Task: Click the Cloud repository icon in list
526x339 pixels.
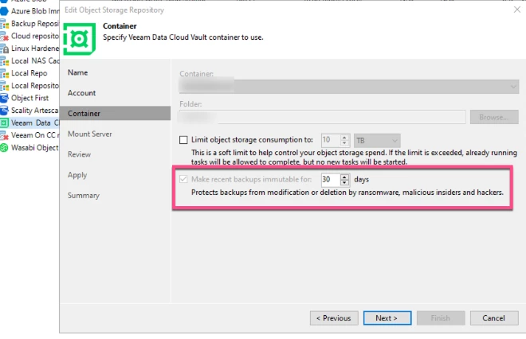Action: (4, 36)
